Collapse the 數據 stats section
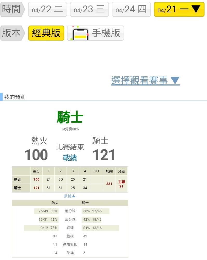The image size is (207, 260). pyautogui.click(x=70, y=196)
